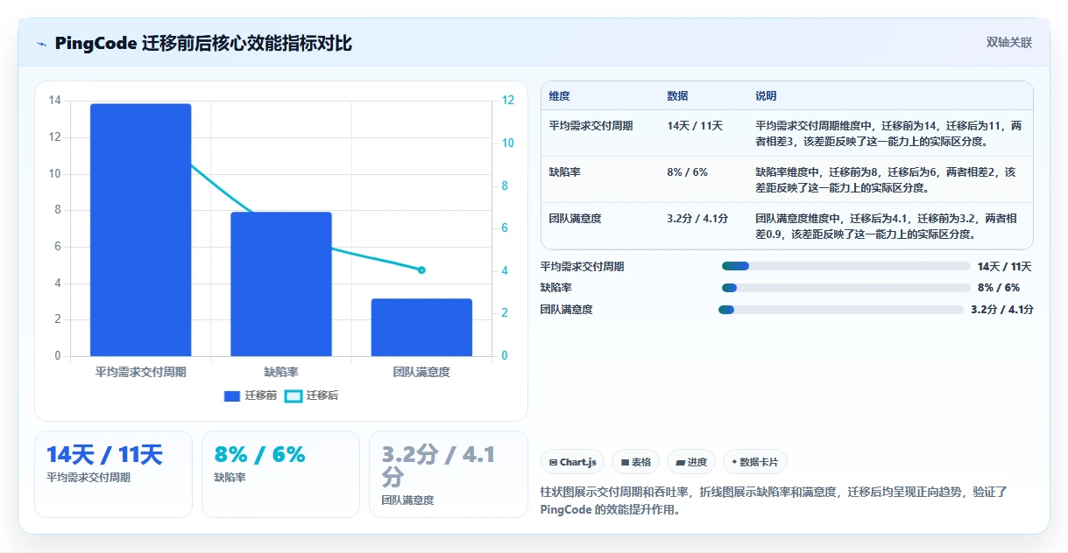This screenshot has height=553, width=1068.
Task: Click the 缺陷率 x-axis label
Action: (x=281, y=372)
